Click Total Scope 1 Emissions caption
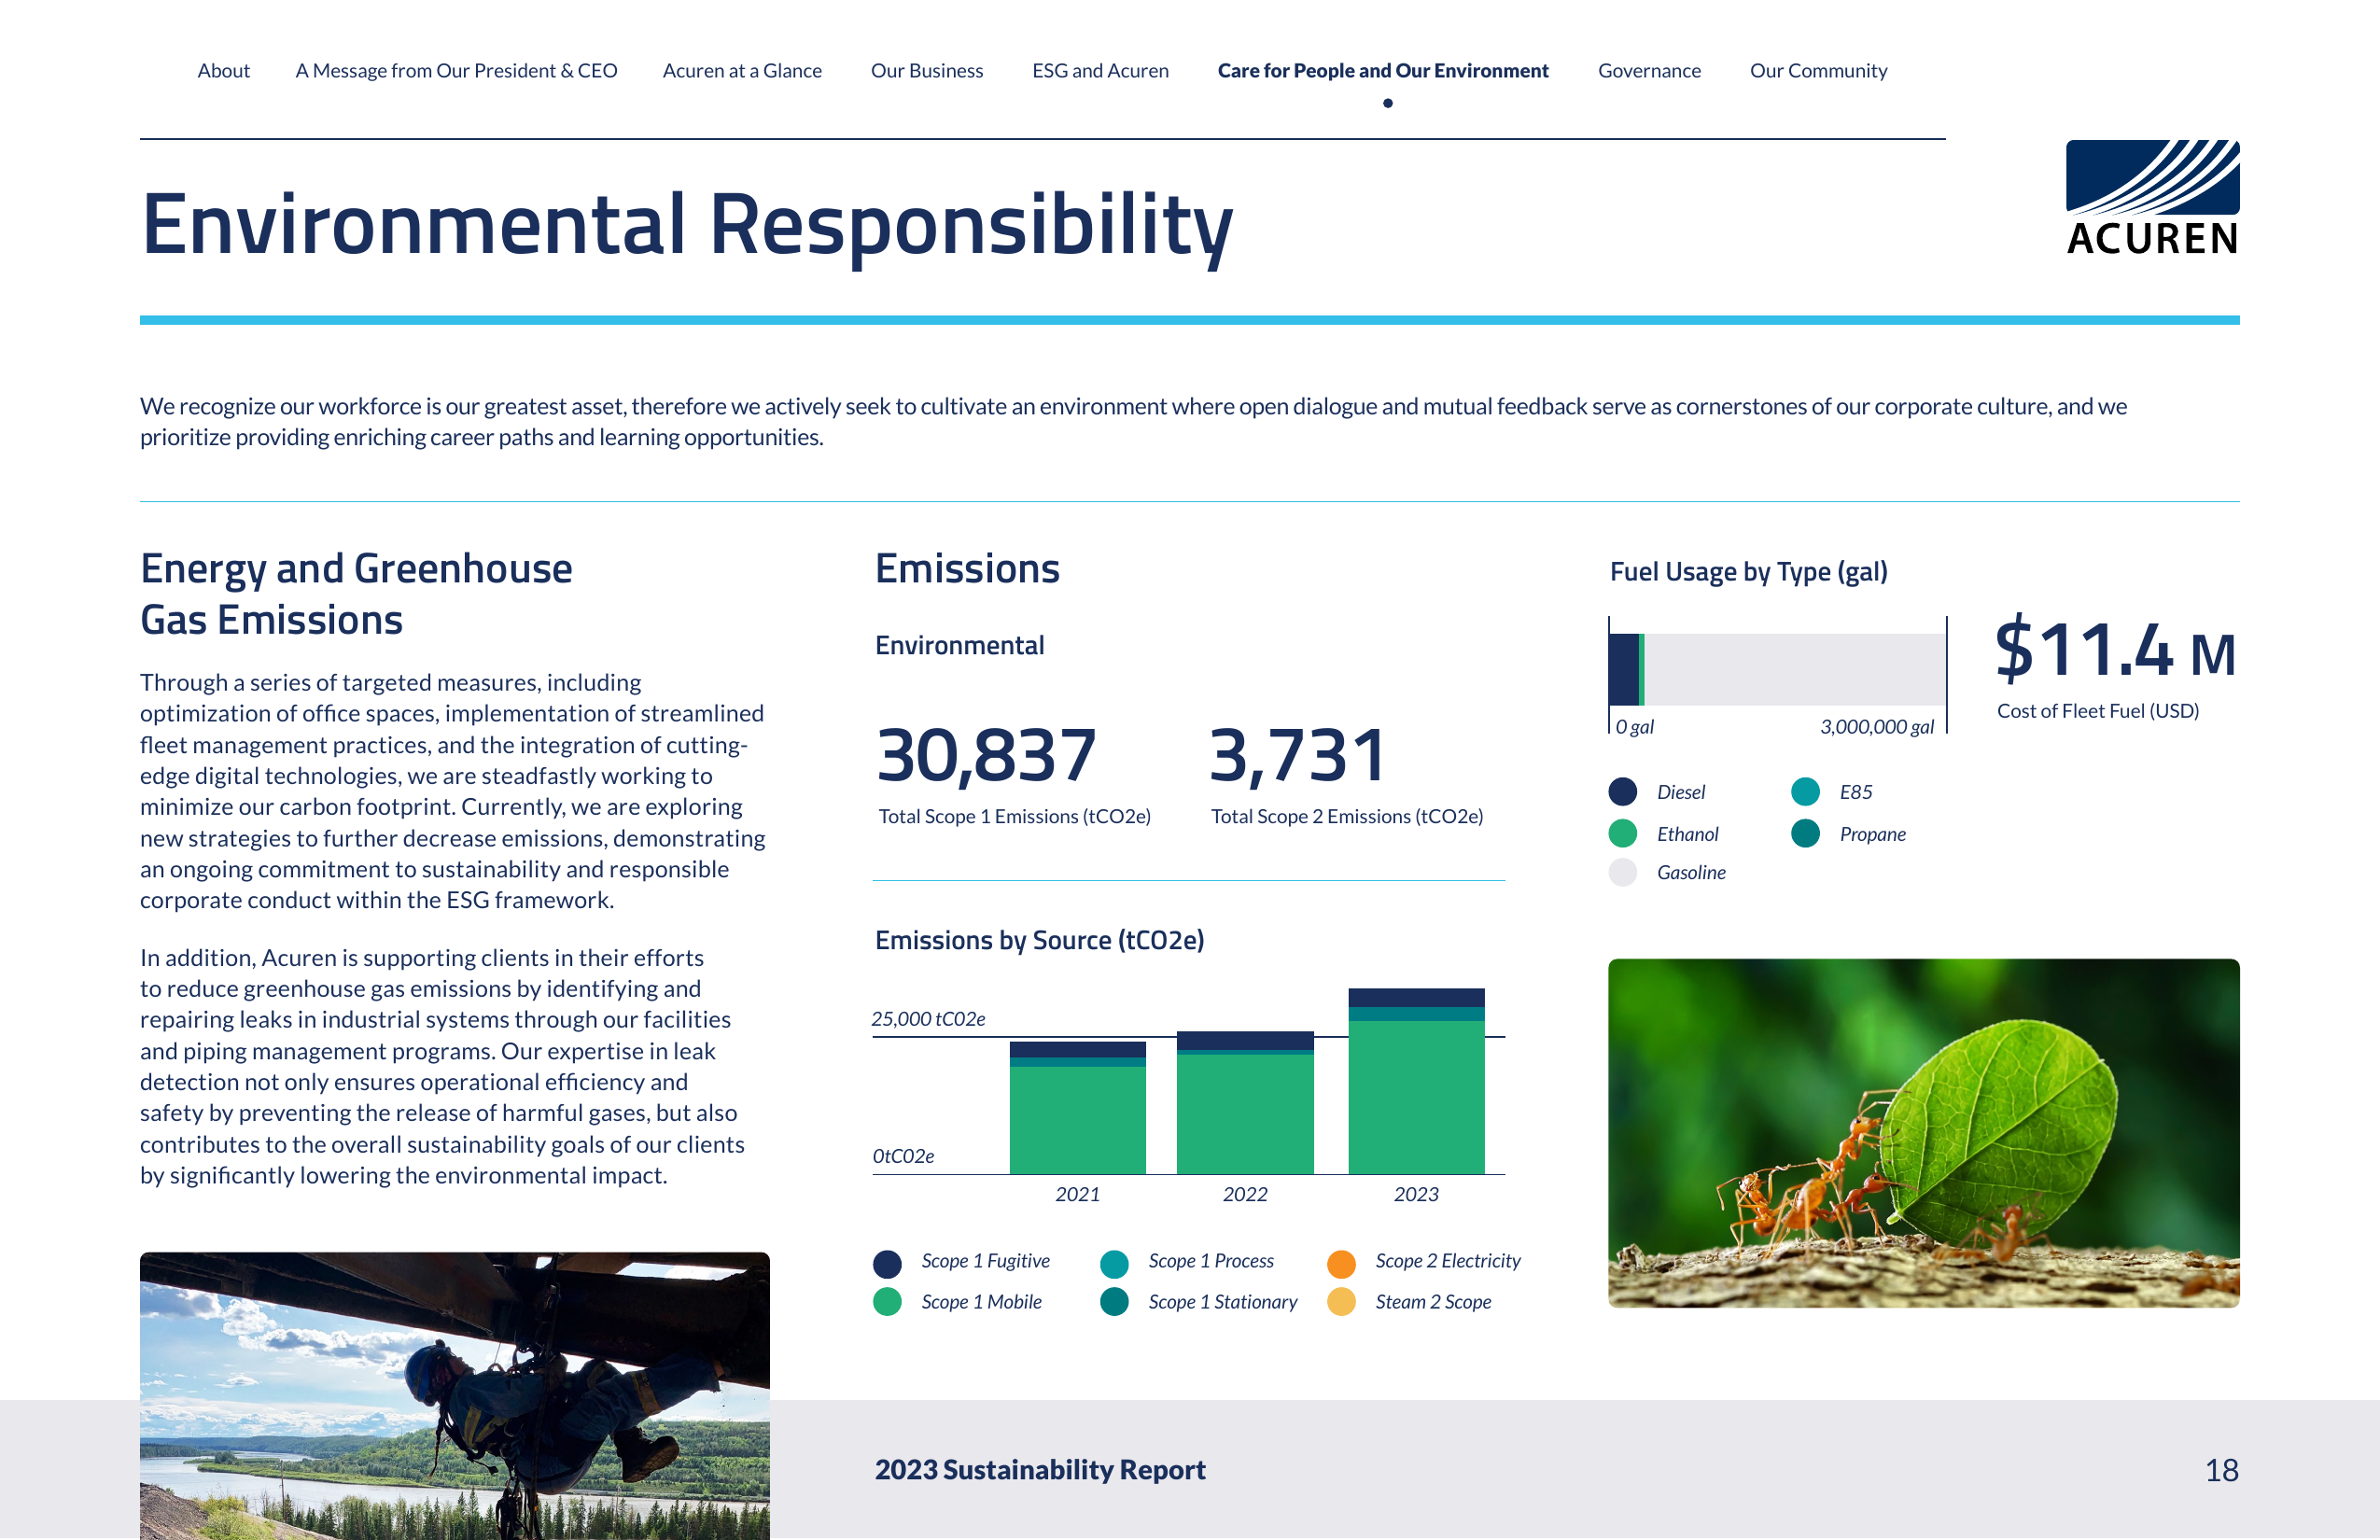2380x1540 pixels. 1014,817
